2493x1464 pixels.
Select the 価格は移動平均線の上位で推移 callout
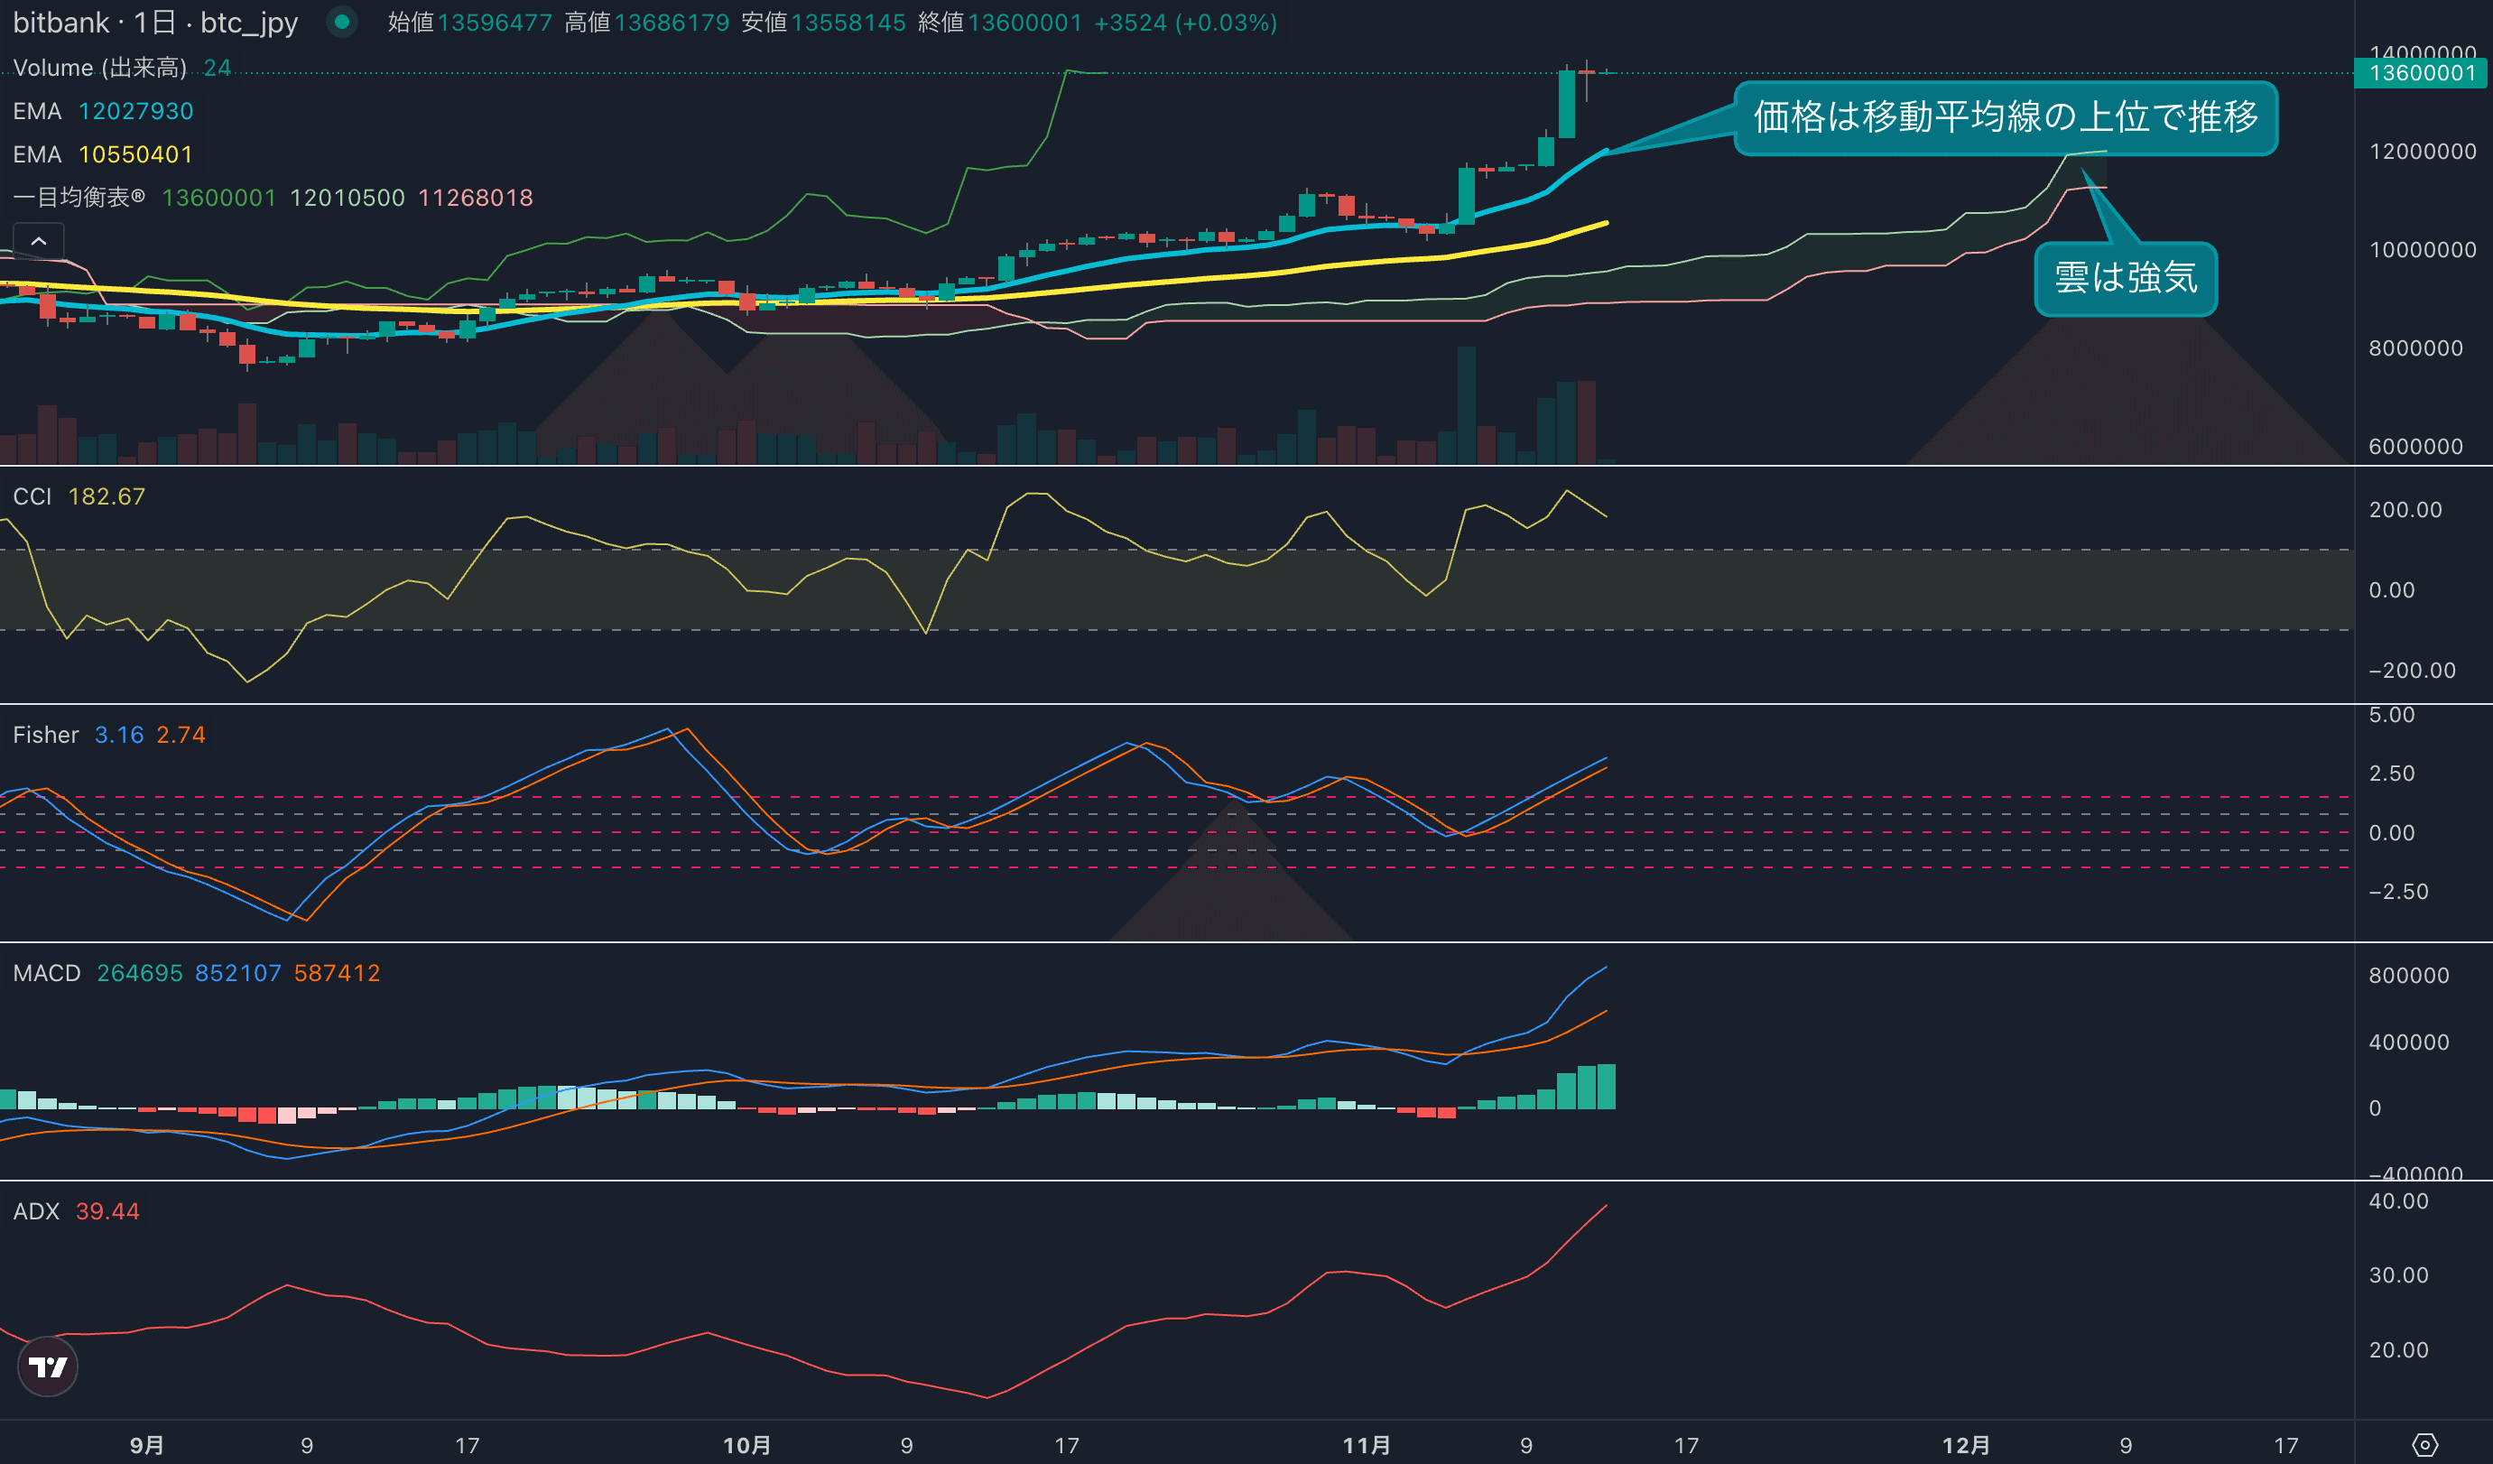[x=2006, y=117]
